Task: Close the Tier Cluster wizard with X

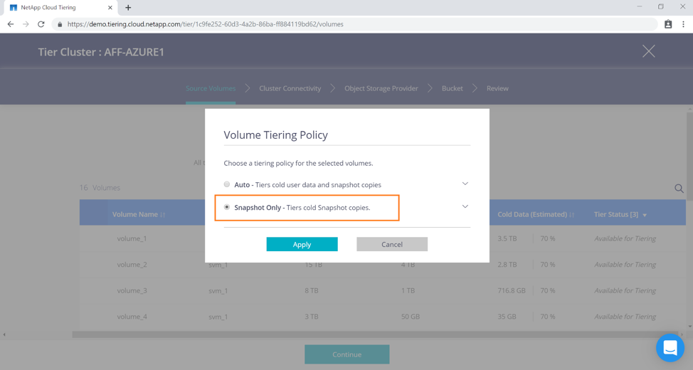Action: click(648, 51)
